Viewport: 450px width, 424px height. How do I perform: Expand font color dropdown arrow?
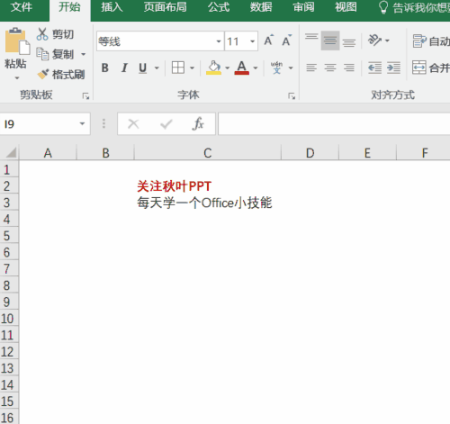[x=256, y=68]
